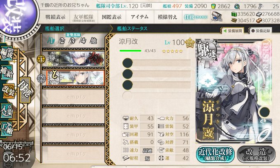Screen dimensions: 280x168
Task: Switch to fleet 2 tab
Action: (x=62, y=41)
